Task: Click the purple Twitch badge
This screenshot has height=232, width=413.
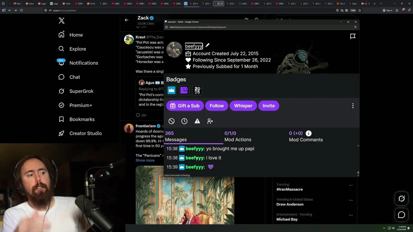Action: point(184,90)
